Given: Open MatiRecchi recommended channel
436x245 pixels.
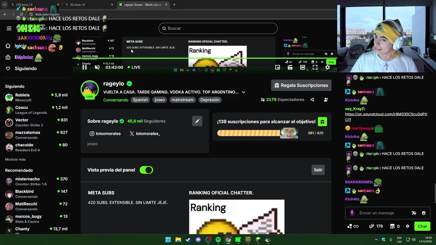Looking at the screenshot, I should click(36, 206).
